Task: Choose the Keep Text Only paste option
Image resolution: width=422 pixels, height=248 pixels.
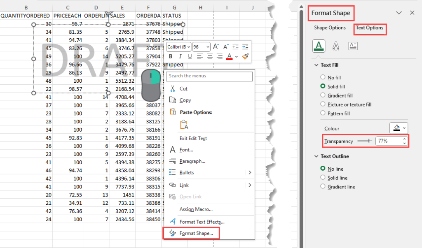Action: (184, 125)
